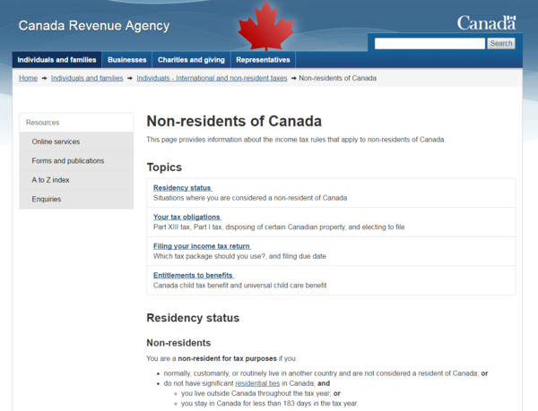Click bullet 'you stay in Canada for less than 183 days'
The image size is (538, 411).
[x=269, y=404]
